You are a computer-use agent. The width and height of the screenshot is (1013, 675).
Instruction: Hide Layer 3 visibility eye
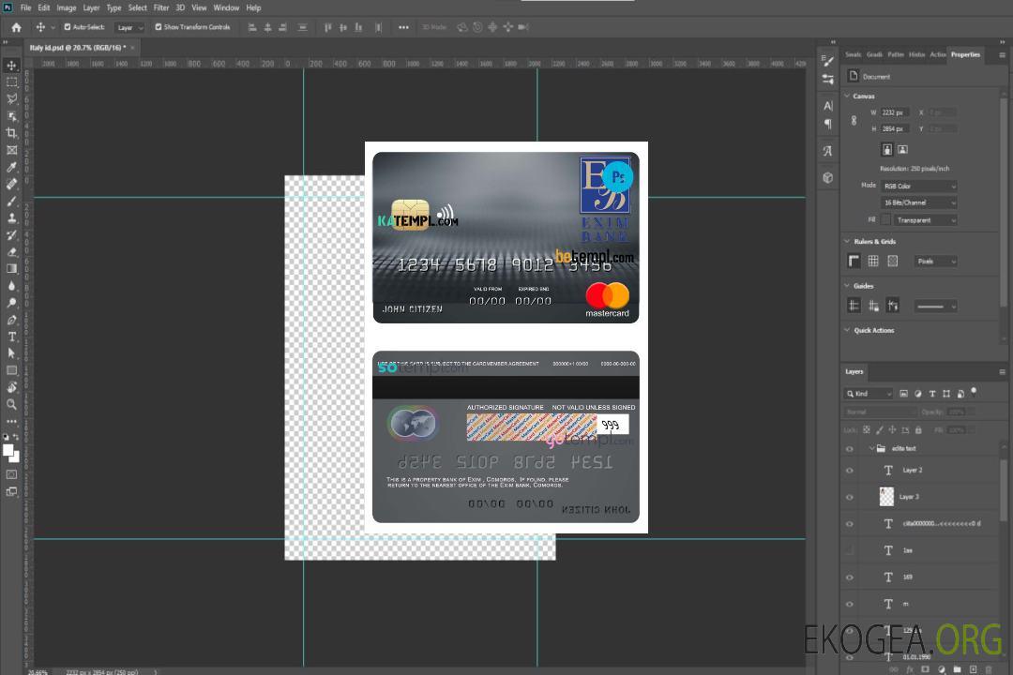click(850, 498)
